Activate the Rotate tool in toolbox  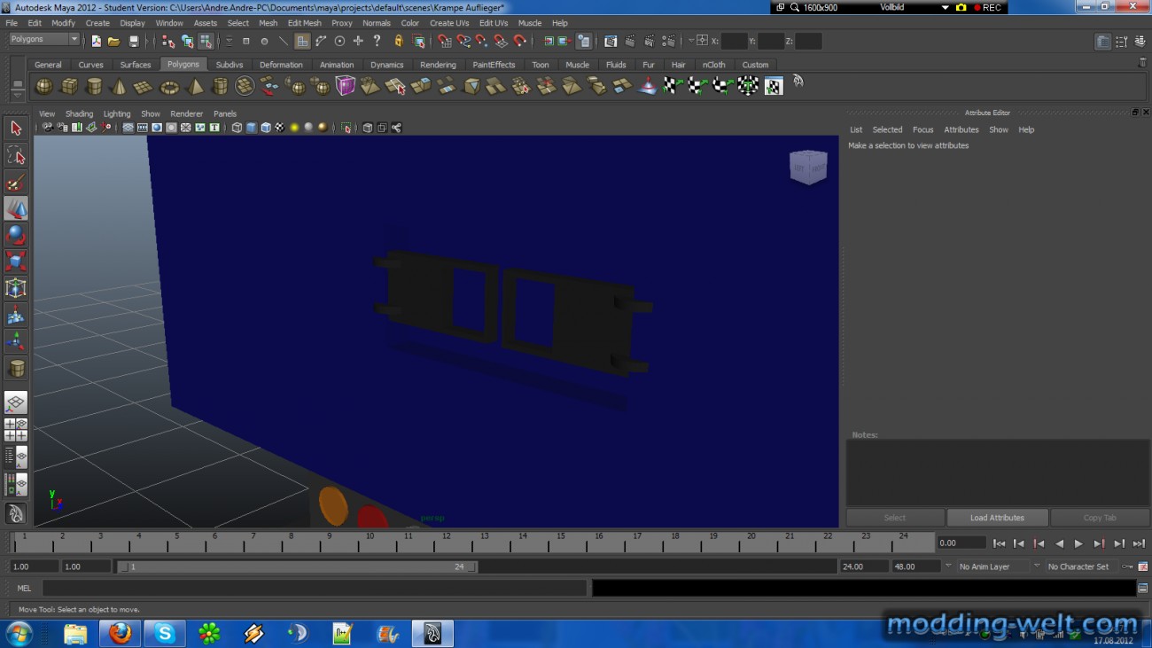click(15, 235)
